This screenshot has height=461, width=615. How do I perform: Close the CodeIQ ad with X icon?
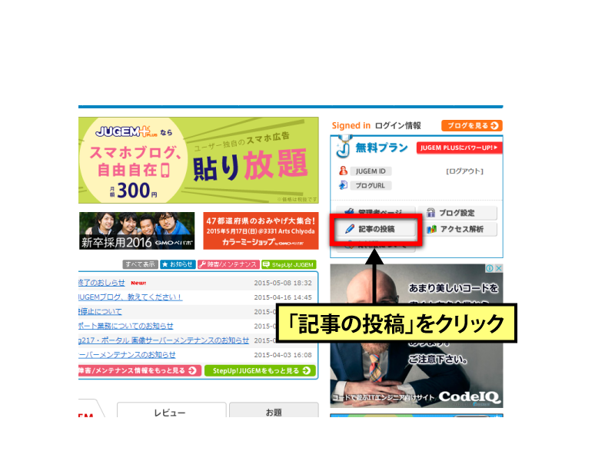[498, 268]
